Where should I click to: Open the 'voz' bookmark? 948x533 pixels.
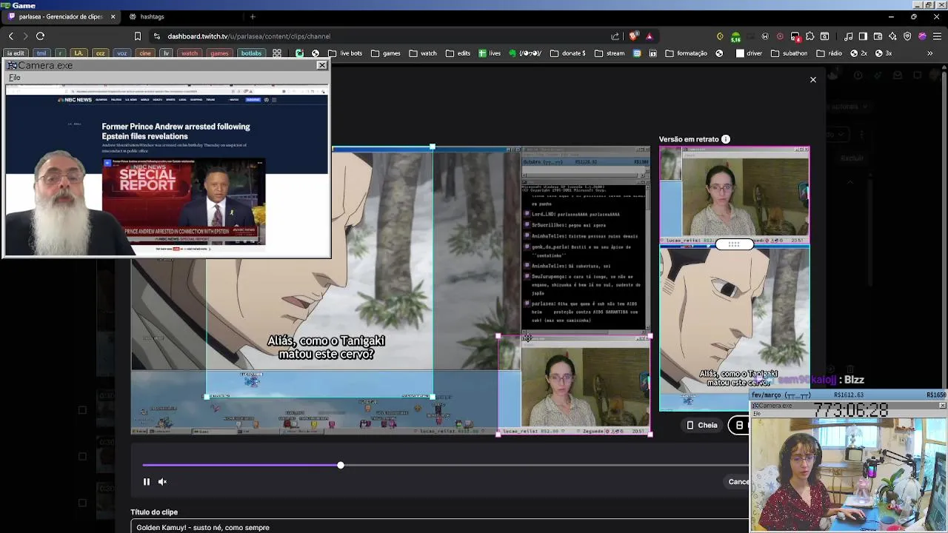[122, 53]
